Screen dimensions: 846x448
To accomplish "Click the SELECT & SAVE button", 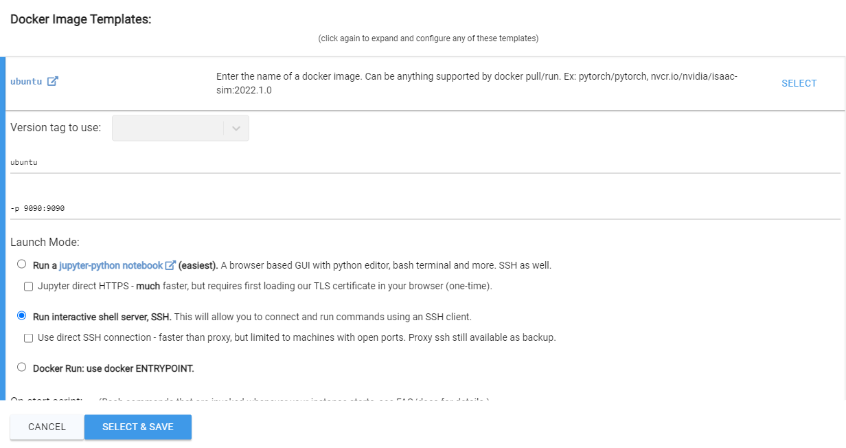I will [x=138, y=427].
